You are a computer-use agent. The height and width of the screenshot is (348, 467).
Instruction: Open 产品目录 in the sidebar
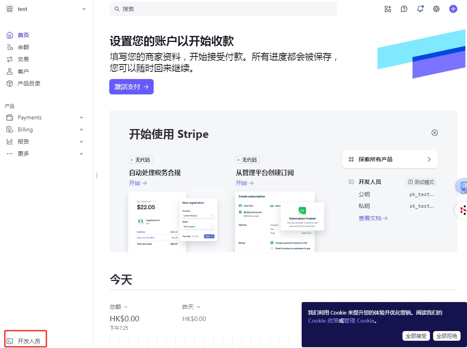coord(29,83)
